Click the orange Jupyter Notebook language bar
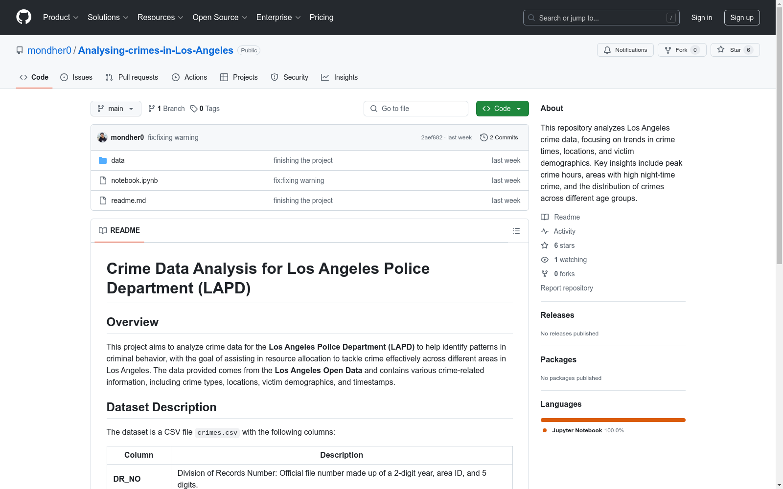783x489 pixels. (x=613, y=420)
